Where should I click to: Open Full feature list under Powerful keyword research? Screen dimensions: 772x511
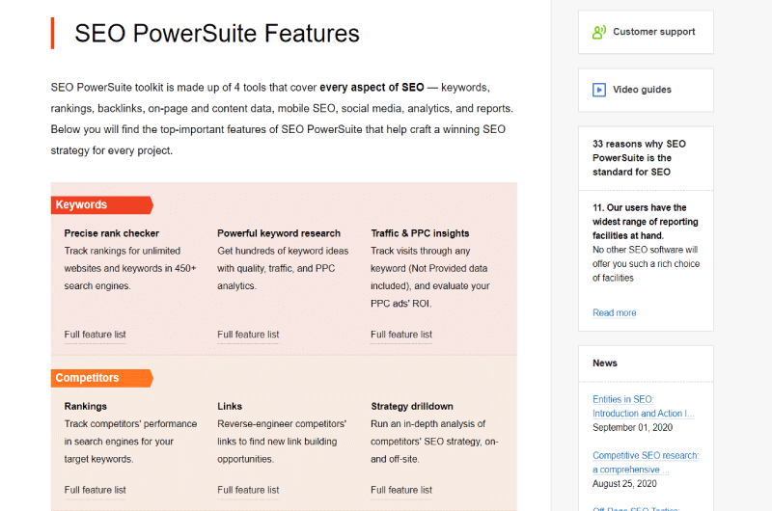tap(248, 335)
